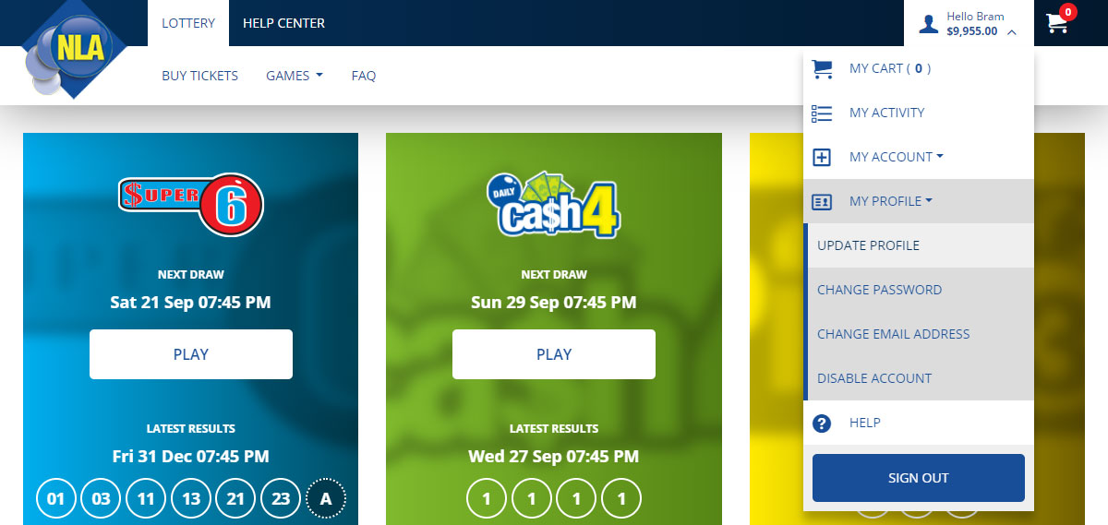This screenshot has width=1108, height=525.
Task: Expand the Games dropdown menu
Action: (295, 76)
